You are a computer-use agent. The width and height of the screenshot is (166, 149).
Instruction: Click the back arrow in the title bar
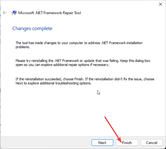5,13
